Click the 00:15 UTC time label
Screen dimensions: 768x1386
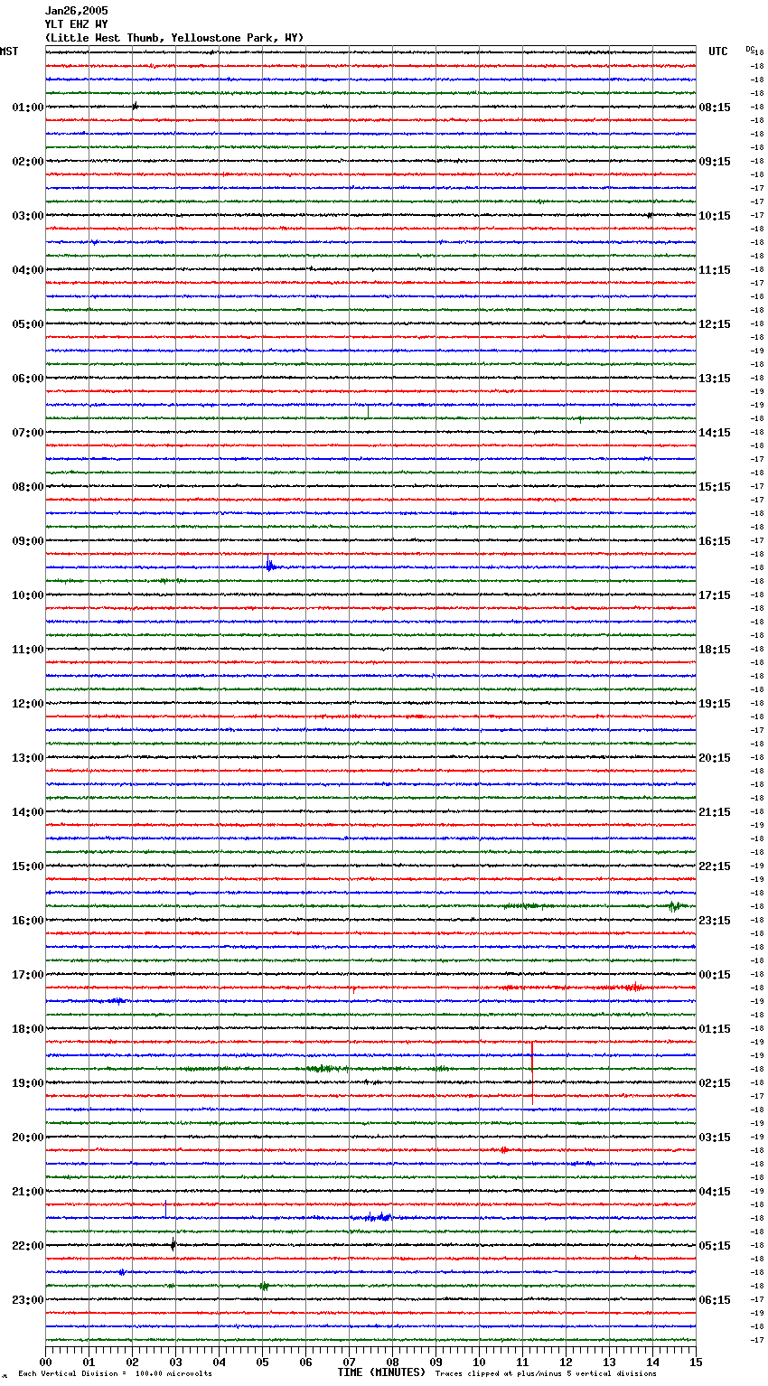715,975
